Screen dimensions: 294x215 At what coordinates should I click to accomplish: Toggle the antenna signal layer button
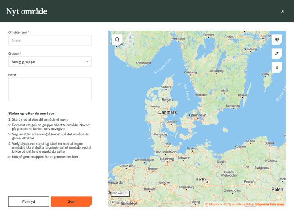pos(276,39)
